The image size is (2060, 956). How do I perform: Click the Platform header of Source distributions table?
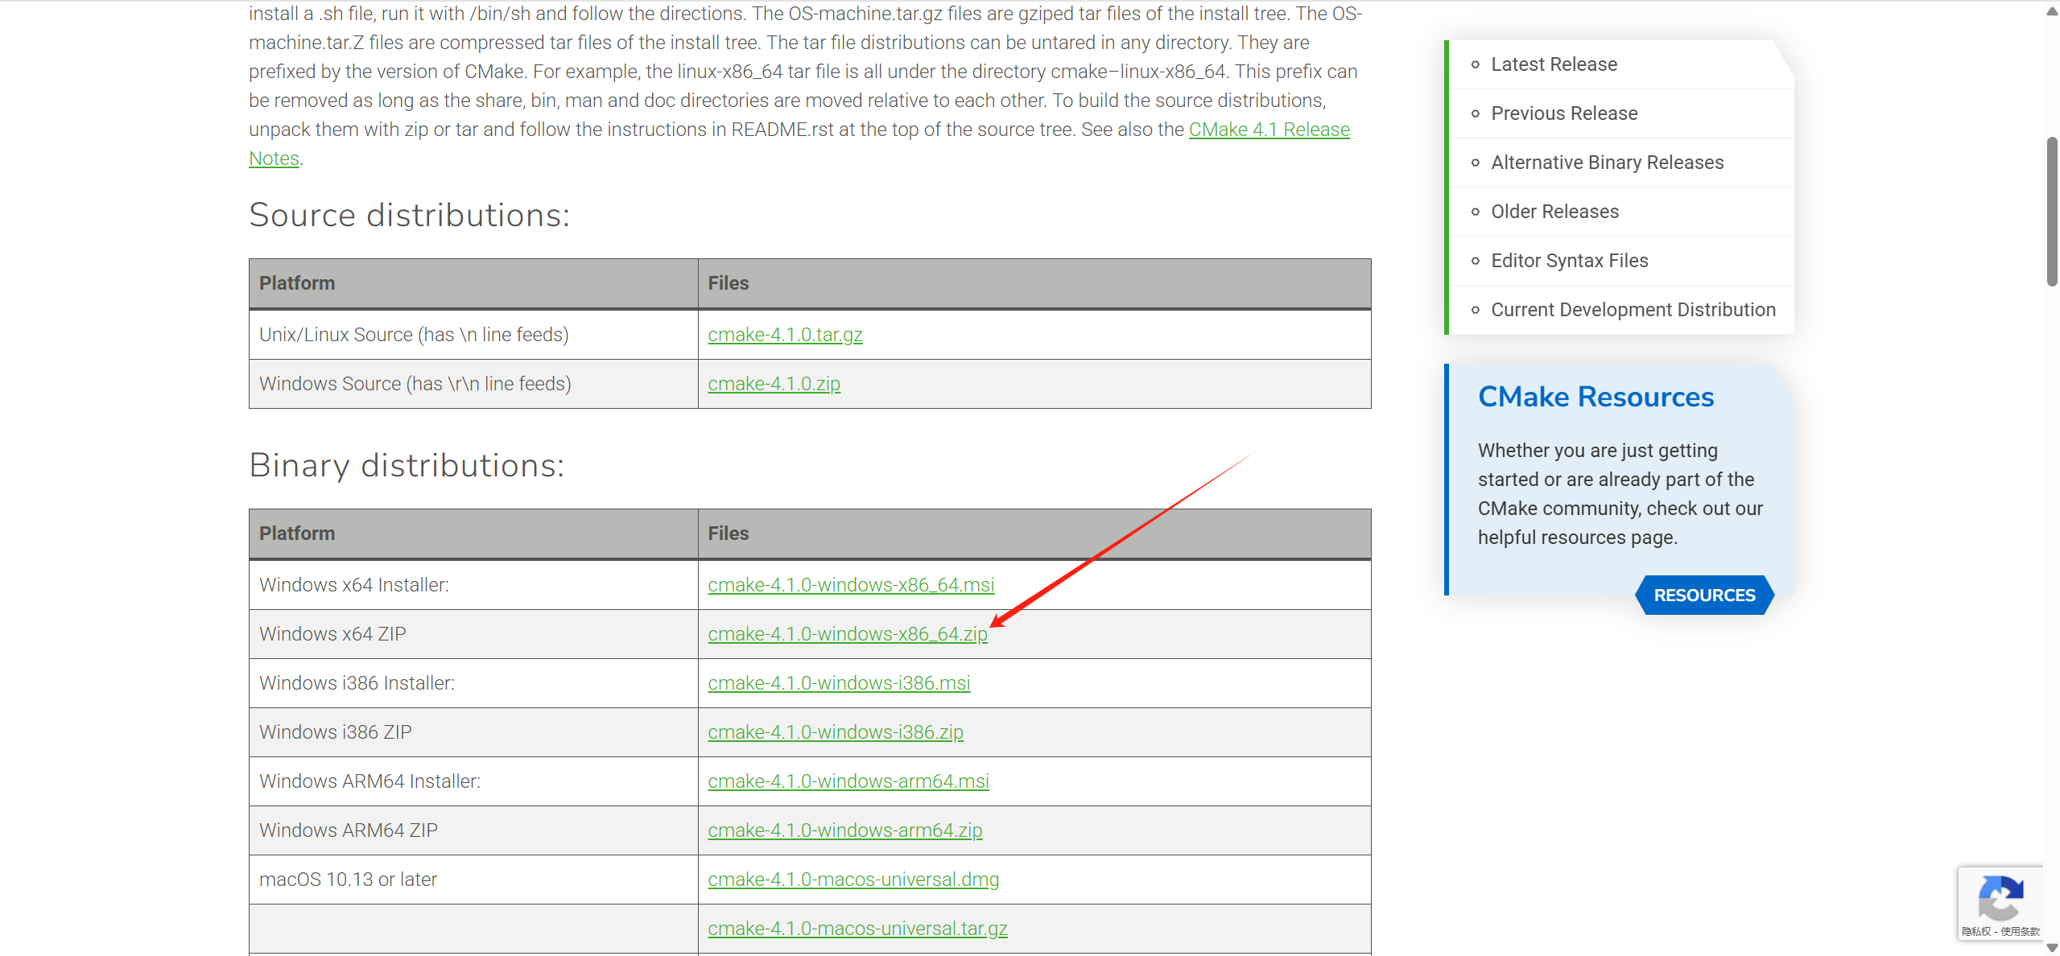point(473,283)
